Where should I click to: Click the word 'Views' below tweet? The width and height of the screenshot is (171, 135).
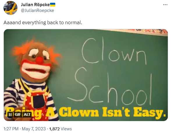pos(66,129)
